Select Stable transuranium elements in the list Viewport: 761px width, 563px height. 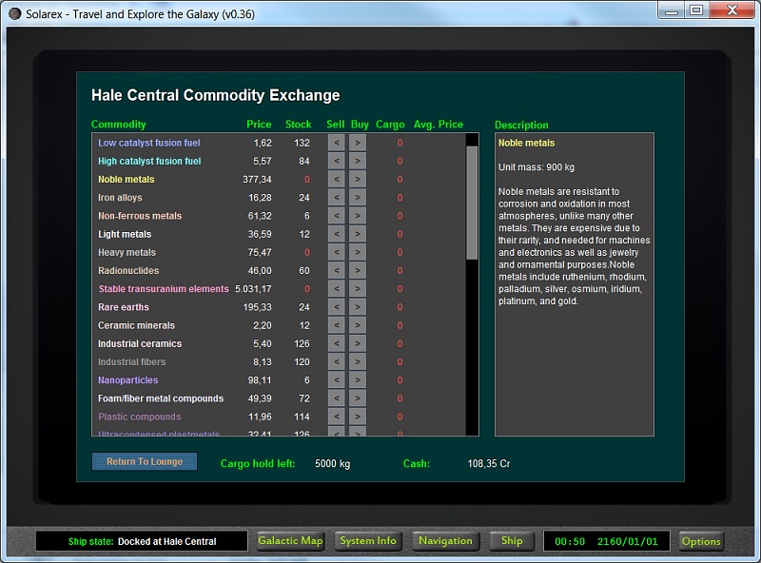tap(164, 289)
